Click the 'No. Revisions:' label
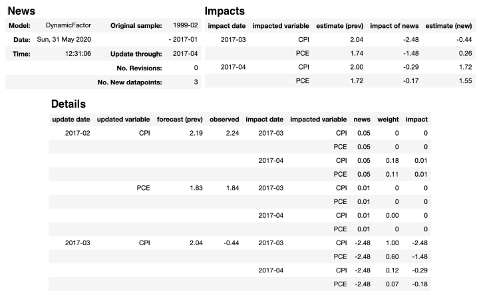The image size is (479, 299). pos(138,68)
